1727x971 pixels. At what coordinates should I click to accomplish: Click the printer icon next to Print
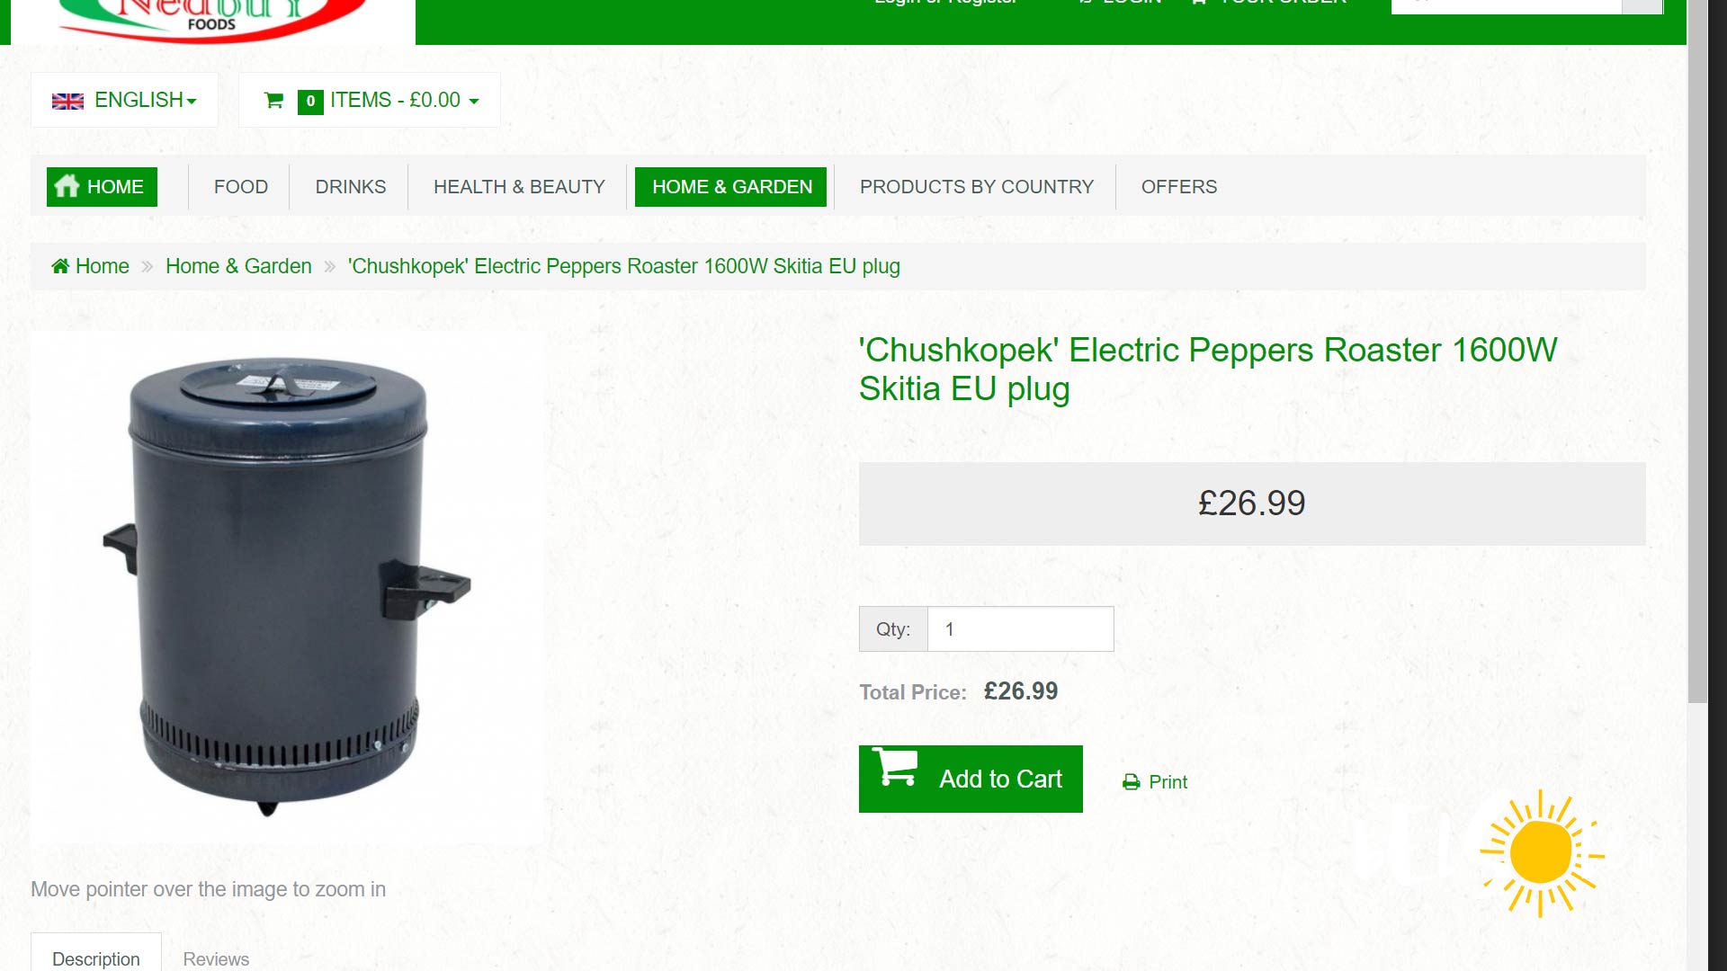(x=1132, y=782)
